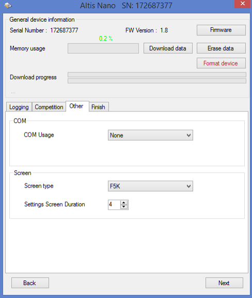Viewport: 252px width, 298px height.
Task: Proceed with the Next button
Action: click(x=224, y=283)
